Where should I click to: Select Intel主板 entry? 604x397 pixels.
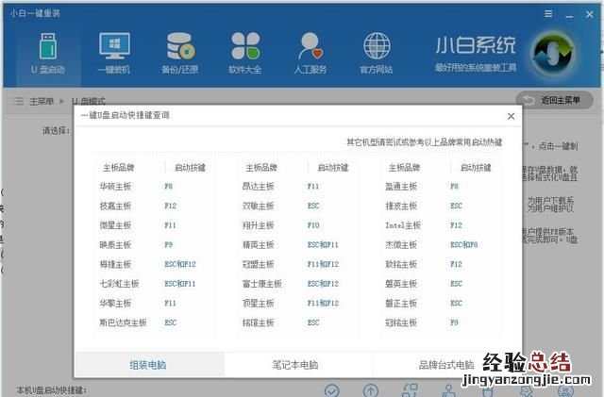[x=403, y=225]
